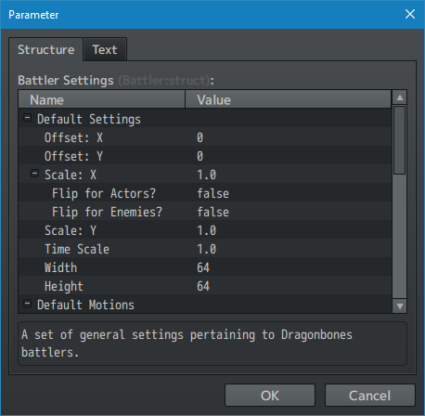
Task: Select the Offset: X row
Action: point(205,137)
